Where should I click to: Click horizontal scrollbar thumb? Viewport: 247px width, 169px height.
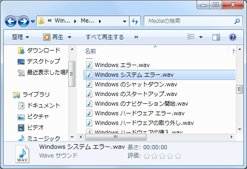pos(116,137)
